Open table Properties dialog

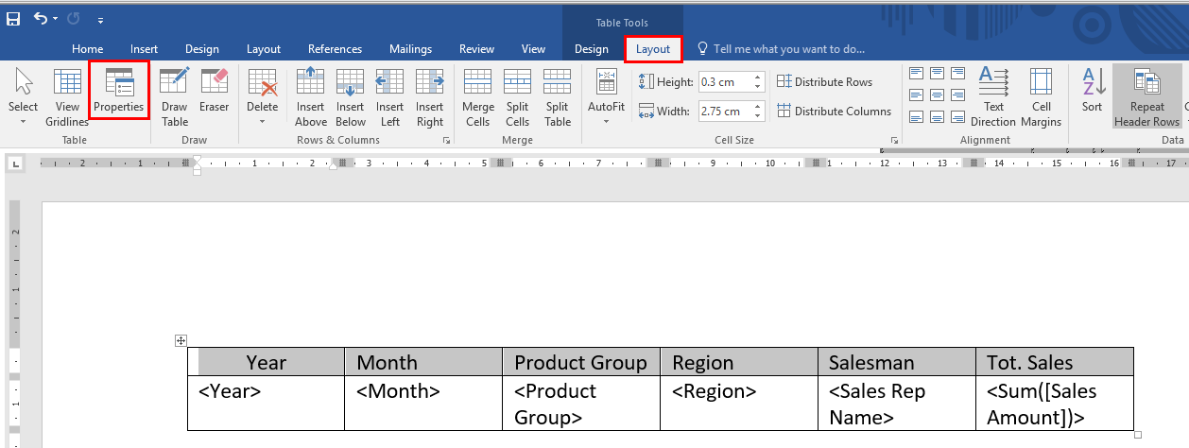(x=118, y=92)
